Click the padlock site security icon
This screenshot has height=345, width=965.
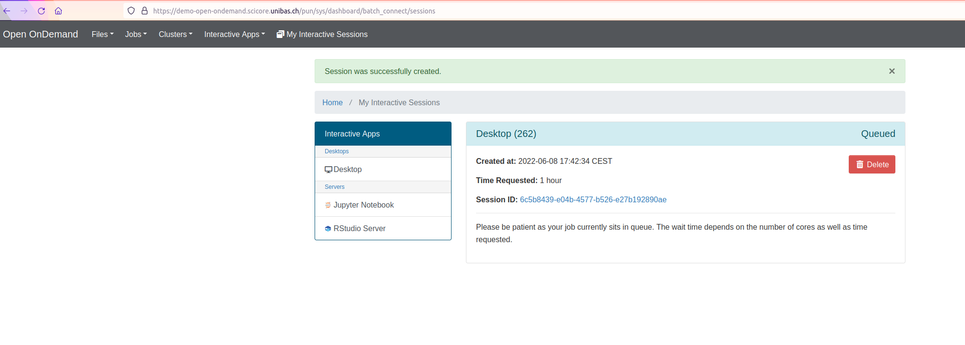pos(144,11)
